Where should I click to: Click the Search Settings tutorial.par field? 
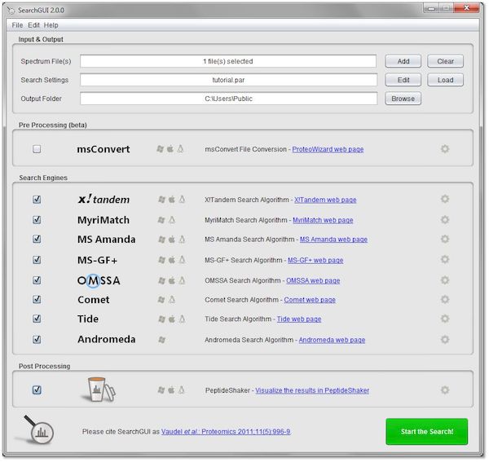point(228,80)
